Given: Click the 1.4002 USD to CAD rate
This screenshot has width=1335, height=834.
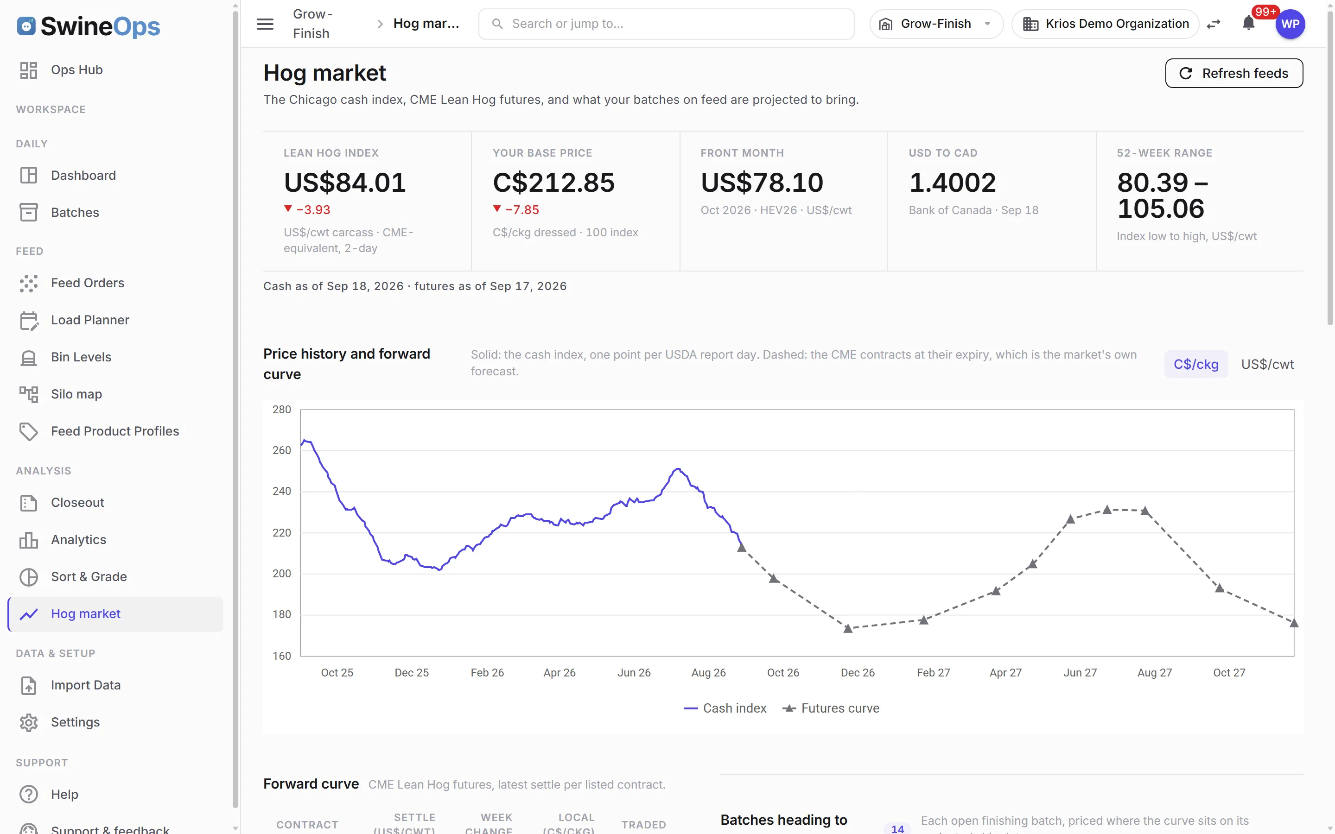Looking at the screenshot, I should (952, 183).
